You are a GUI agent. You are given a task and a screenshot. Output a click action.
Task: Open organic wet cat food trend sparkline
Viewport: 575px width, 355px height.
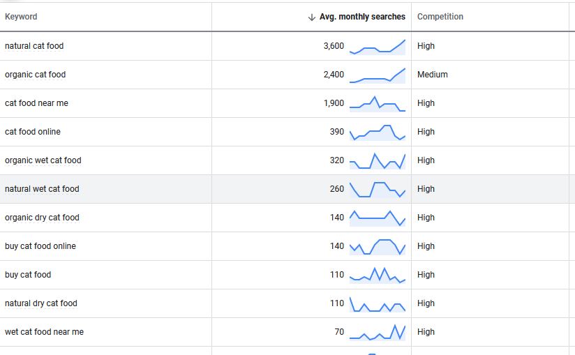point(378,161)
